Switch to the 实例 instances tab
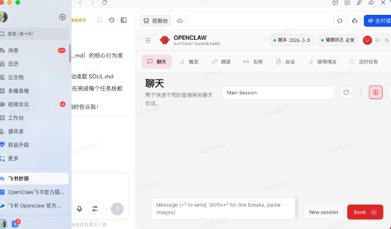This screenshot has width=391, height=229. (x=253, y=62)
